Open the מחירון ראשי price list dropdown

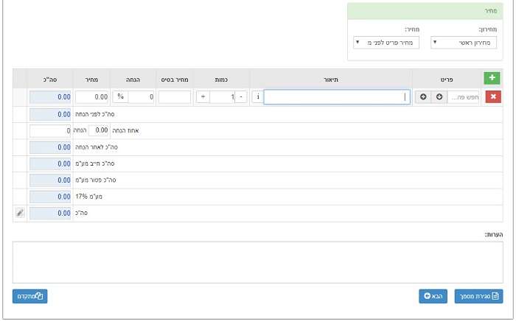click(464, 43)
